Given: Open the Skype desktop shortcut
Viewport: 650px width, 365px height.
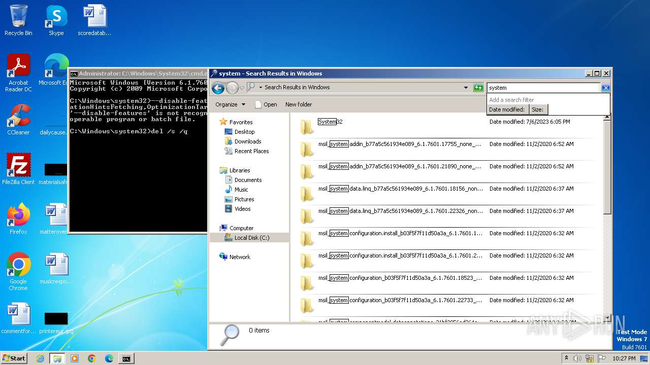Looking at the screenshot, I should tap(56, 20).
